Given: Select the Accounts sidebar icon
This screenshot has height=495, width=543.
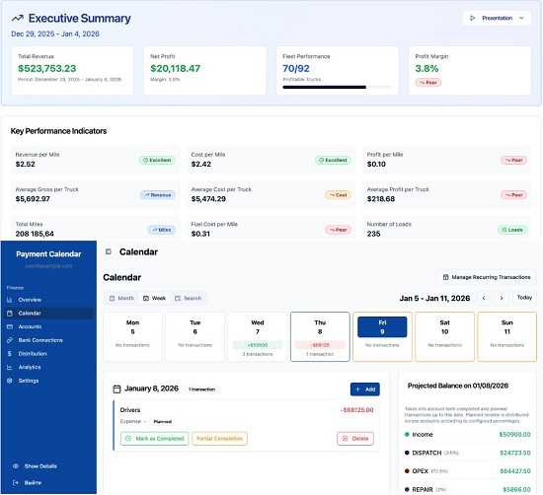Looking at the screenshot, I should pos(10,326).
